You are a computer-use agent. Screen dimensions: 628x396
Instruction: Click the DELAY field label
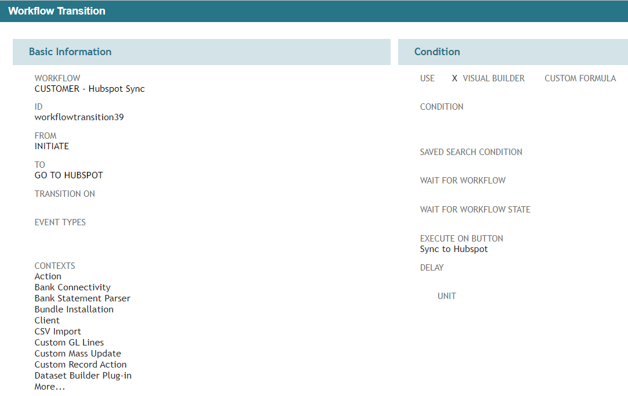432,267
